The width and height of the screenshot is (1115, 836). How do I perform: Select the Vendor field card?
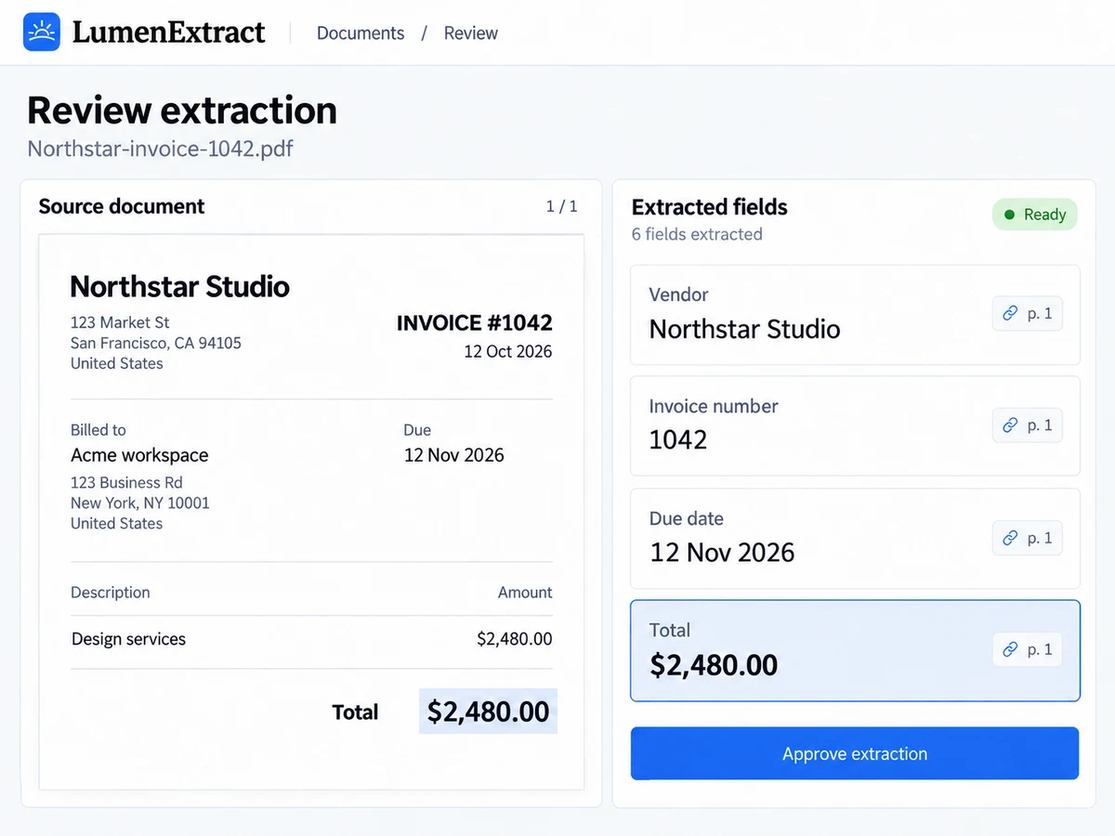click(855, 315)
